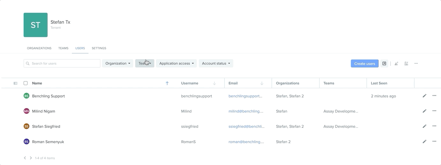Click the RS avatar of Roman Semenyuk
This screenshot has width=441, height=165.
pyautogui.click(x=27, y=142)
